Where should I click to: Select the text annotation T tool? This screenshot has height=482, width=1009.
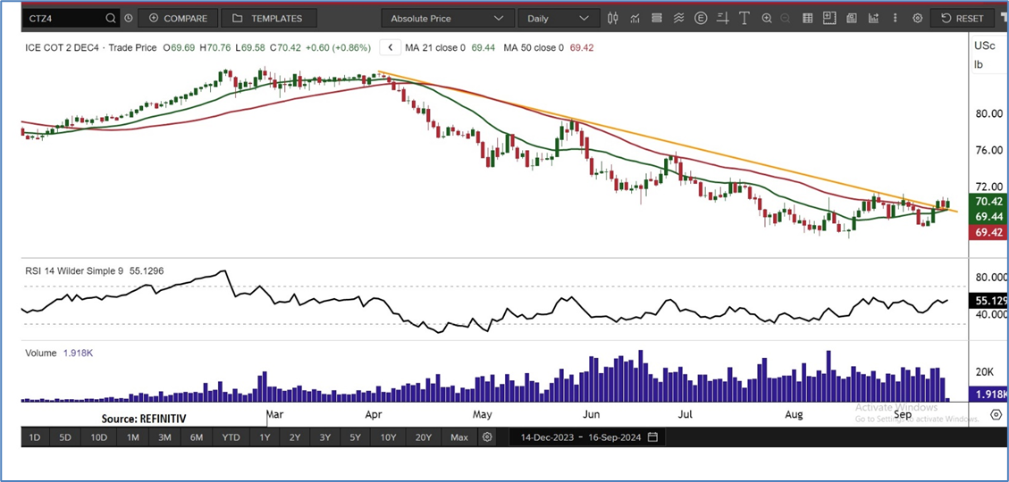(x=744, y=19)
